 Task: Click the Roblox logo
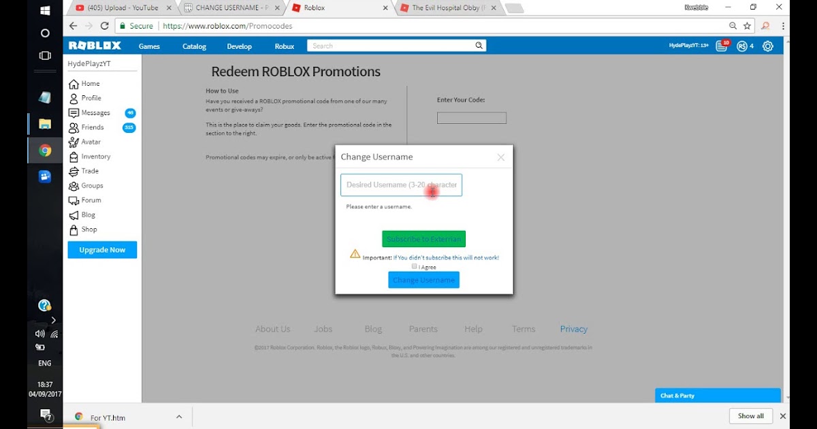point(95,46)
